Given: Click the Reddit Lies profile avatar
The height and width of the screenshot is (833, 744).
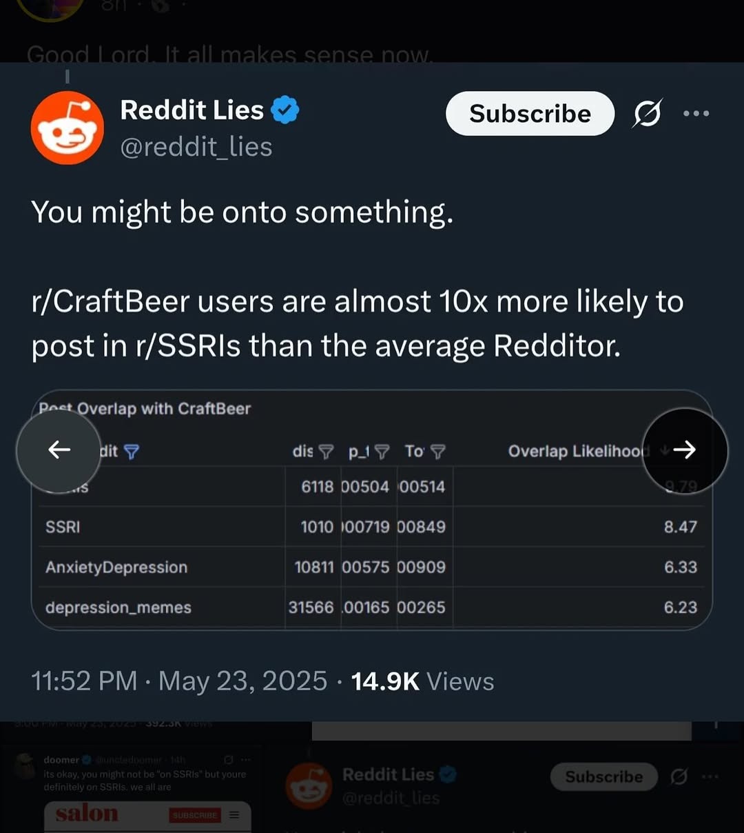Looking at the screenshot, I should point(67,128).
